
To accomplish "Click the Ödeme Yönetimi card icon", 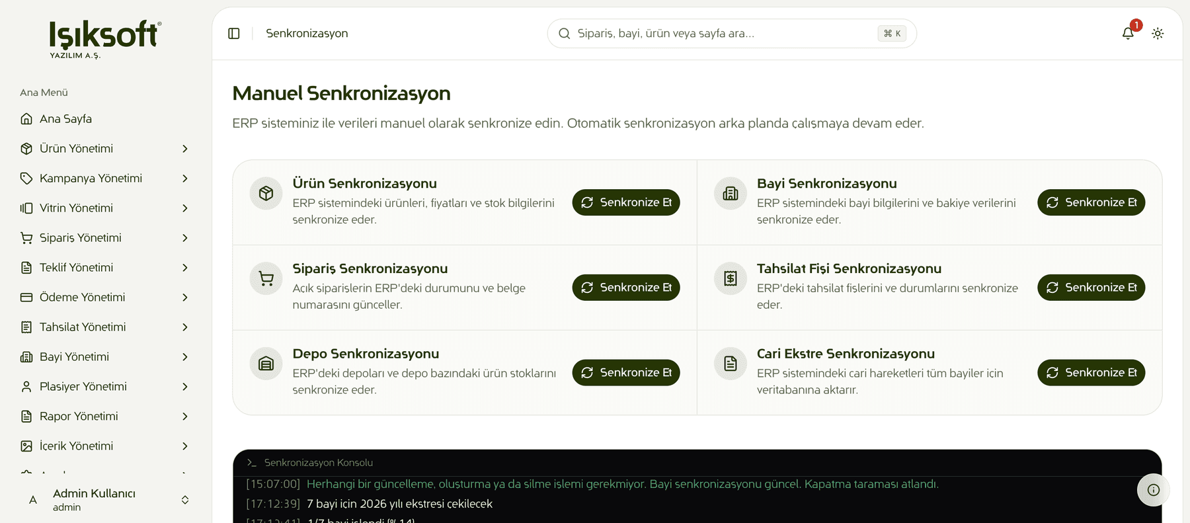I will coord(26,298).
